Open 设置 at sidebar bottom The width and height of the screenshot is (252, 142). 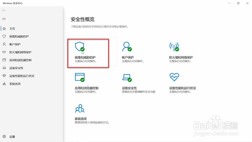[12, 137]
